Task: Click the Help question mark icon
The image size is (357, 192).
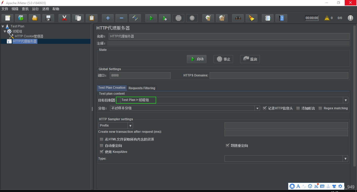Action: 281,18
